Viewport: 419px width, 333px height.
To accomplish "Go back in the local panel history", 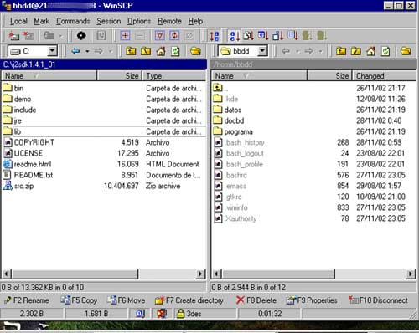I will click(75, 51).
